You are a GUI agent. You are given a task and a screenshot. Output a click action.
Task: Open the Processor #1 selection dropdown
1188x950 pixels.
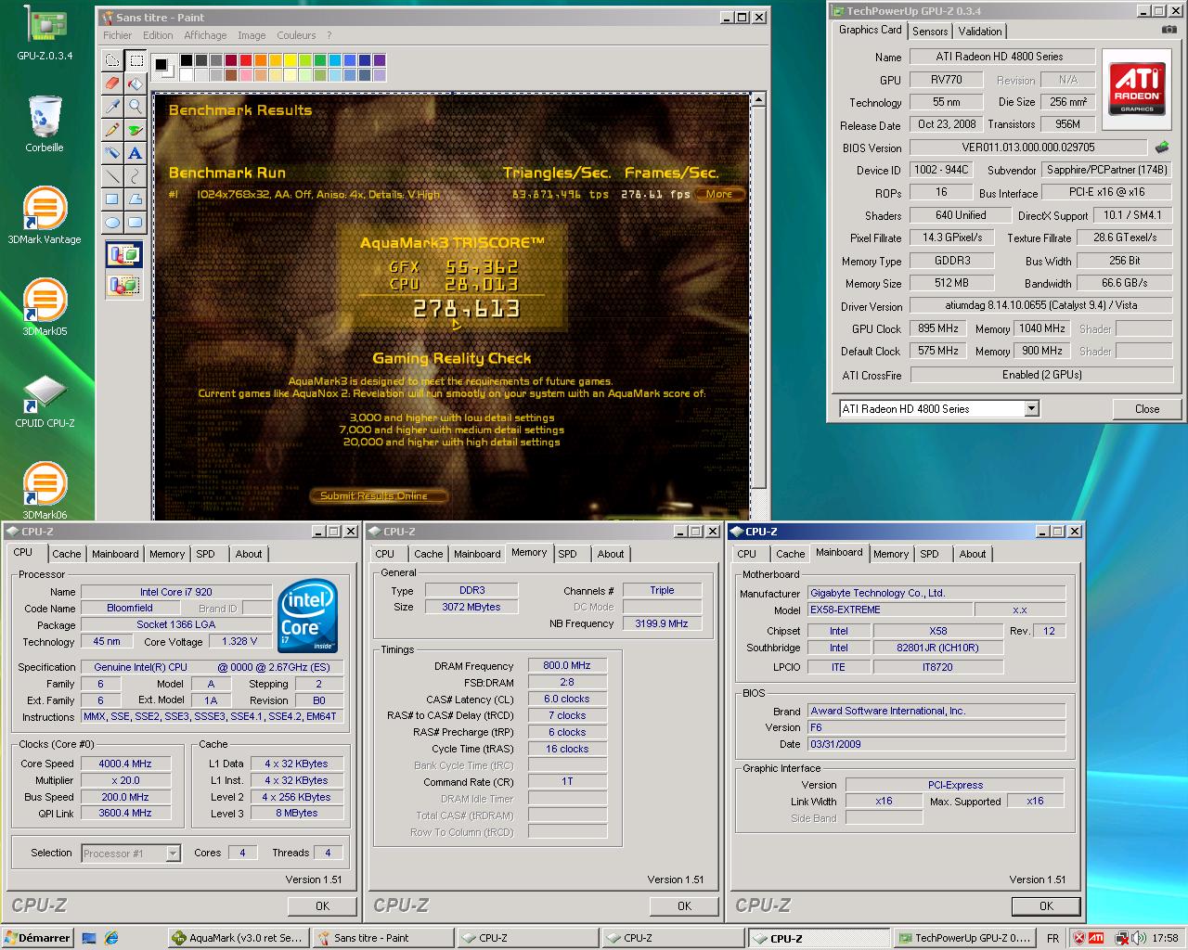coord(173,854)
